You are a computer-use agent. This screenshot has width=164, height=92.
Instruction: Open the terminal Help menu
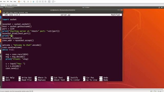pos(26,13)
